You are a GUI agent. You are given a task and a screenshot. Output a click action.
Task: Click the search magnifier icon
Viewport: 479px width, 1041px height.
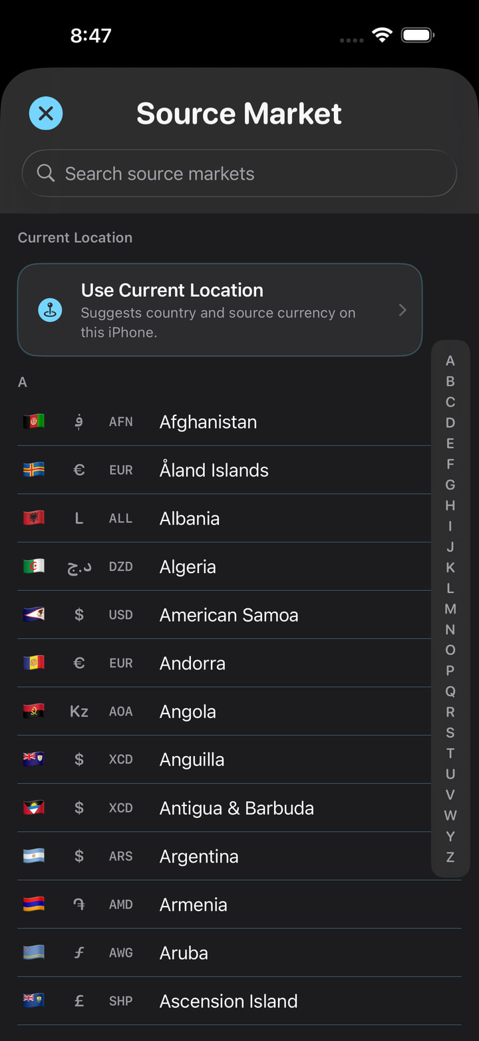click(46, 174)
